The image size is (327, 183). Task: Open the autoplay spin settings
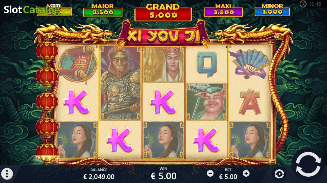[x=279, y=174]
